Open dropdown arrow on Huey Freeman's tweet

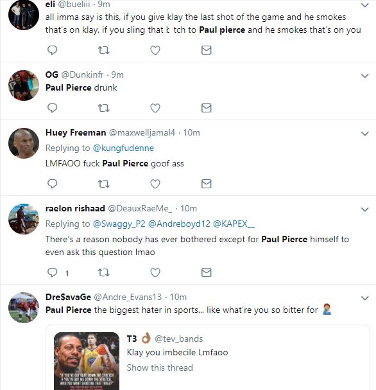tap(364, 134)
